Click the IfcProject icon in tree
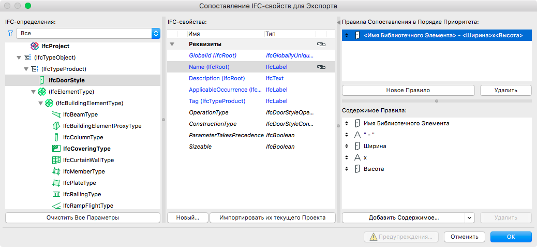The image size is (537, 247). [35, 46]
